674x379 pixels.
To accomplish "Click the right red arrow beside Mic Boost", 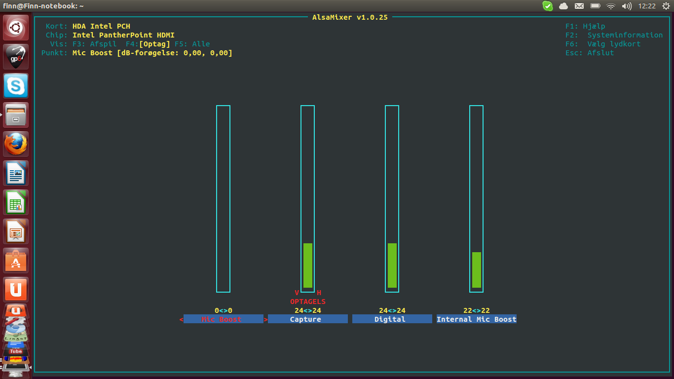I will click(x=266, y=319).
